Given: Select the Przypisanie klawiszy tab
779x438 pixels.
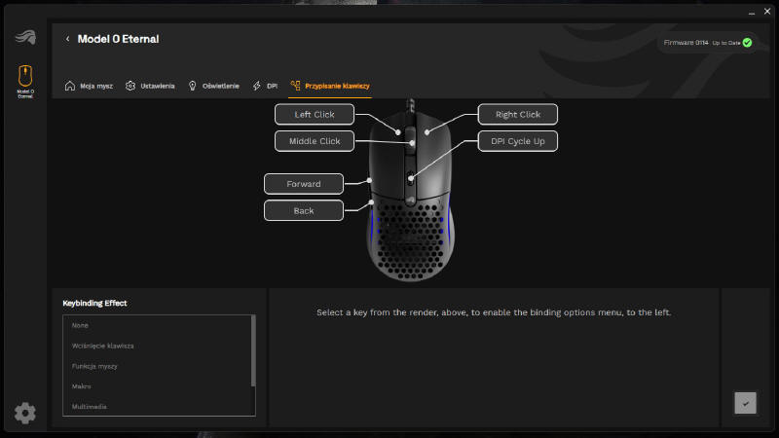Looking at the screenshot, I should pyautogui.click(x=329, y=86).
